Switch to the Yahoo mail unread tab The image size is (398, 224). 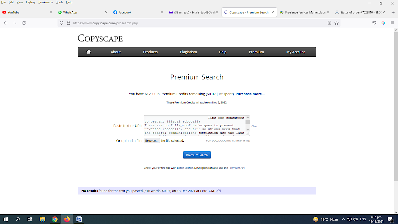(x=193, y=12)
